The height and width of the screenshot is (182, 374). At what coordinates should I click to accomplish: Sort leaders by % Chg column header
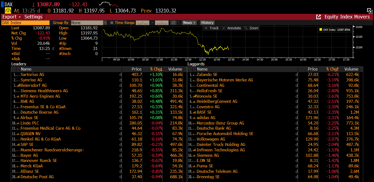156,69
